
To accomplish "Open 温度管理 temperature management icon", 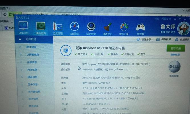I will coord(58,28).
